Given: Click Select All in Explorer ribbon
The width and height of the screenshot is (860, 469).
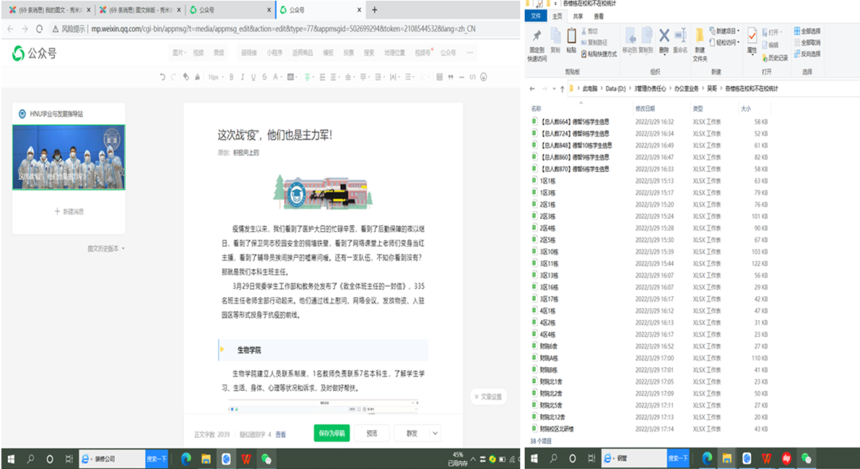Looking at the screenshot, I should coord(807,32).
